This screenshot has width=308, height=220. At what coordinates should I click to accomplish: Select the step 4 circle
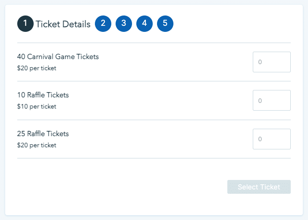145,24
